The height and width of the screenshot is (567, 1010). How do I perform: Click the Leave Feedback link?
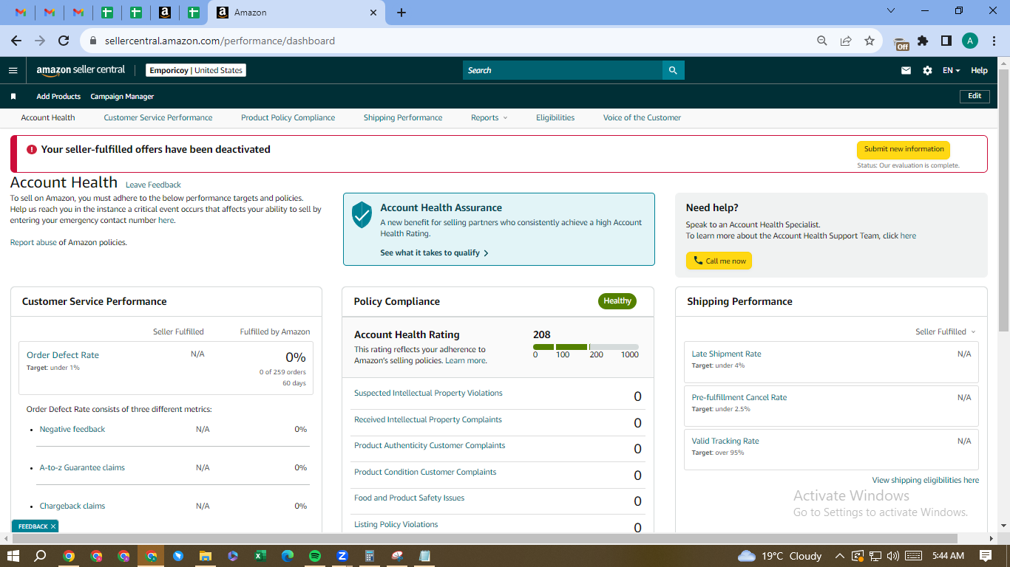(x=153, y=185)
